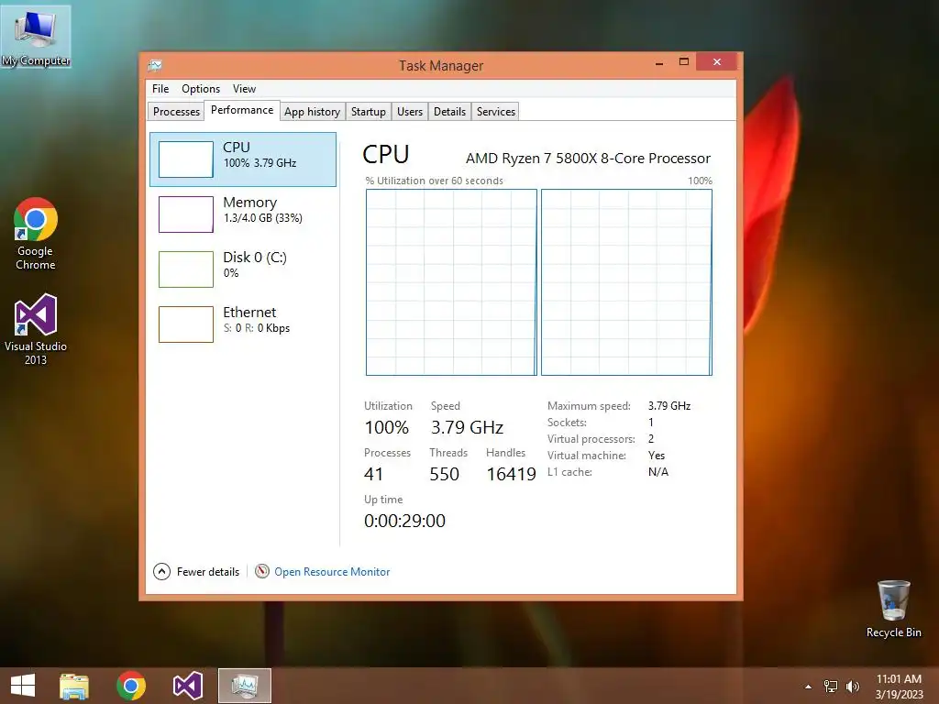Image resolution: width=939 pixels, height=704 pixels.
Task: Maximize the Task Manager window
Action: pyautogui.click(x=684, y=62)
